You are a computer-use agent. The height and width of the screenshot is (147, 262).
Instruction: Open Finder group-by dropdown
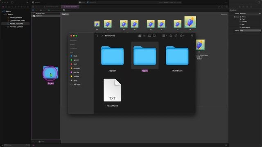pos(165,36)
